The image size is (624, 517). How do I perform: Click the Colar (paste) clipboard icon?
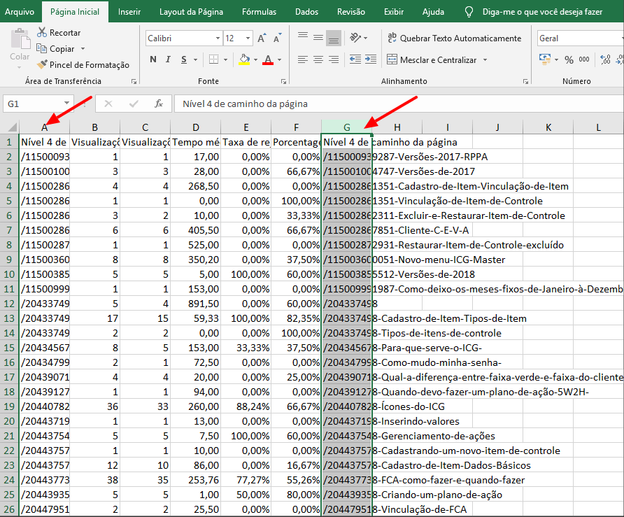click(x=20, y=40)
